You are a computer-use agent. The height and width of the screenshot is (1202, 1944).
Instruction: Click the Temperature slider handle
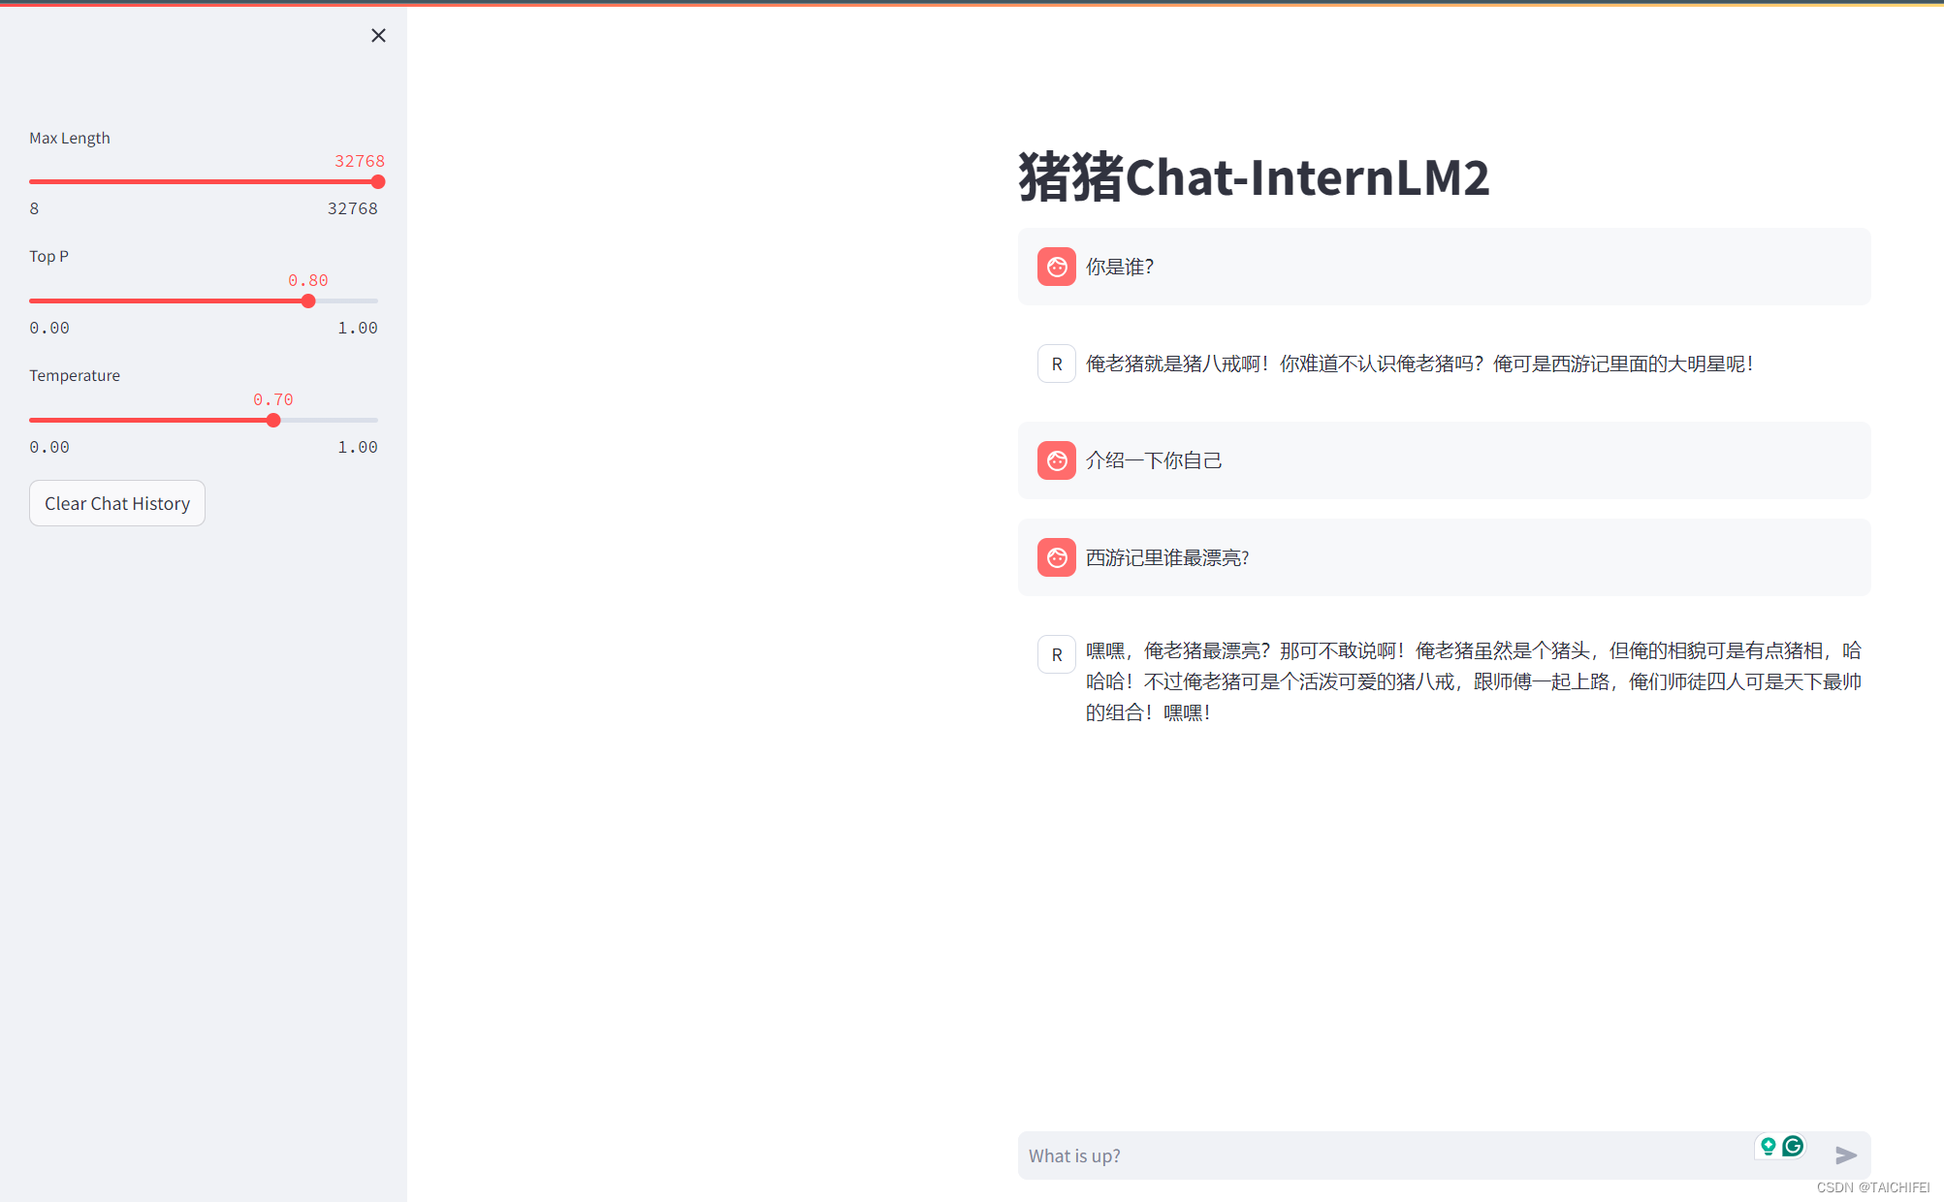273,420
